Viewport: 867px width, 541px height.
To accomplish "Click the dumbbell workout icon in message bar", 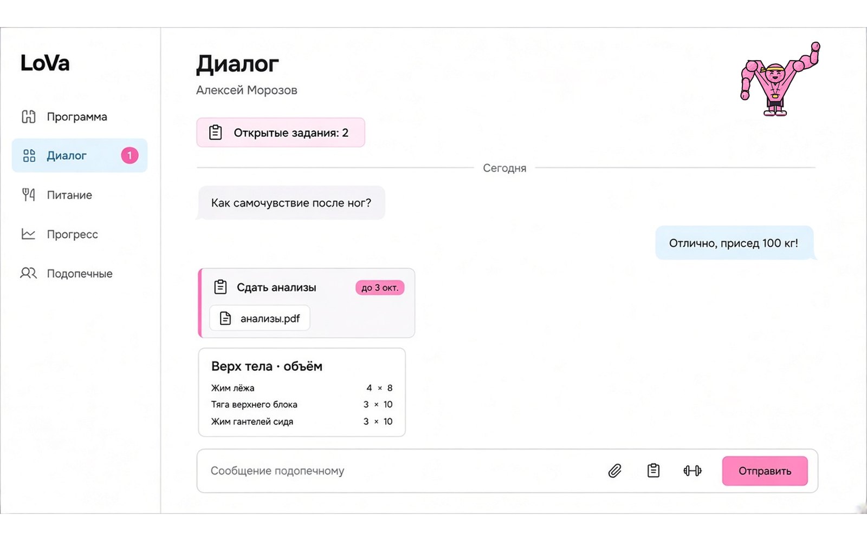I will [x=693, y=471].
